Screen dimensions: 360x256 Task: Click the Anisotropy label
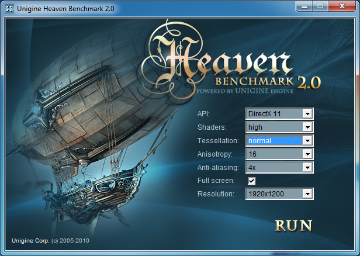click(x=215, y=154)
